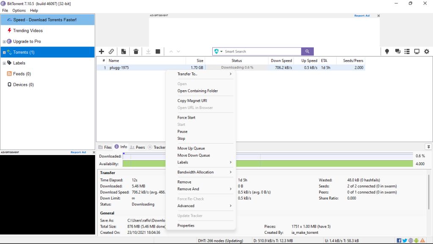The height and width of the screenshot is (244, 433).
Task: Click the Add Torrent icon
Action: (x=101, y=51)
